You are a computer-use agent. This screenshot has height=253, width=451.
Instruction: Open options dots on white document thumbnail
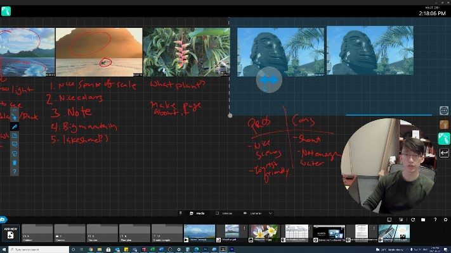[374, 228]
